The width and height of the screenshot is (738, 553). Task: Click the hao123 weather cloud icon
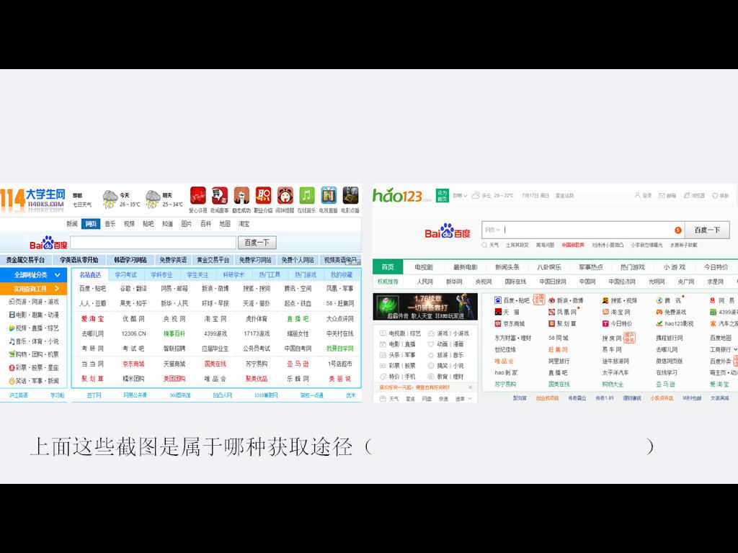(476, 195)
